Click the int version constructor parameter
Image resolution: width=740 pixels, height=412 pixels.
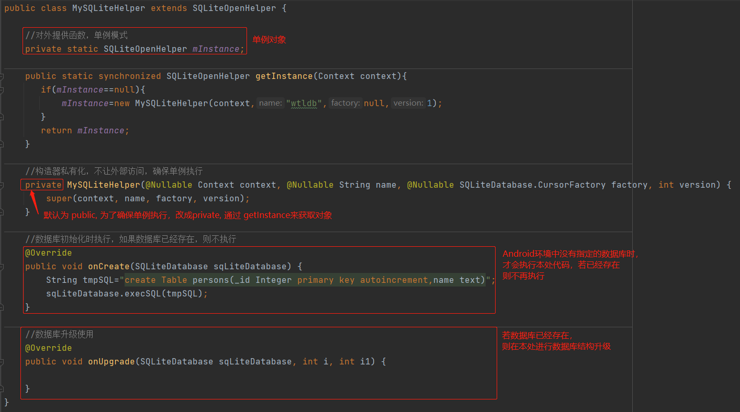click(687, 185)
